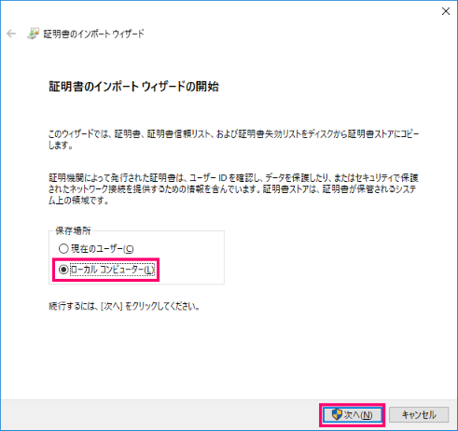This screenshot has height=431, width=458.
Task: Click the UAC shield icon on 次へ button
Action: click(337, 414)
